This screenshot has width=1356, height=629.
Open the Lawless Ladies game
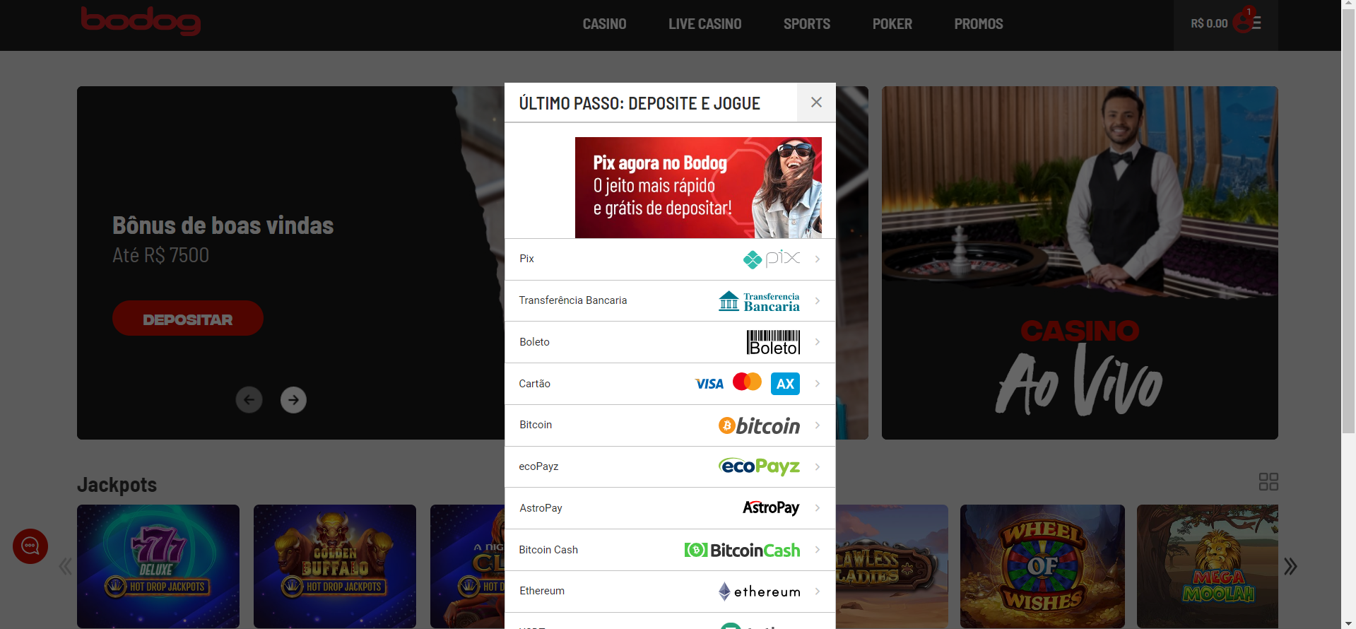pyautogui.click(x=892, y=566)
